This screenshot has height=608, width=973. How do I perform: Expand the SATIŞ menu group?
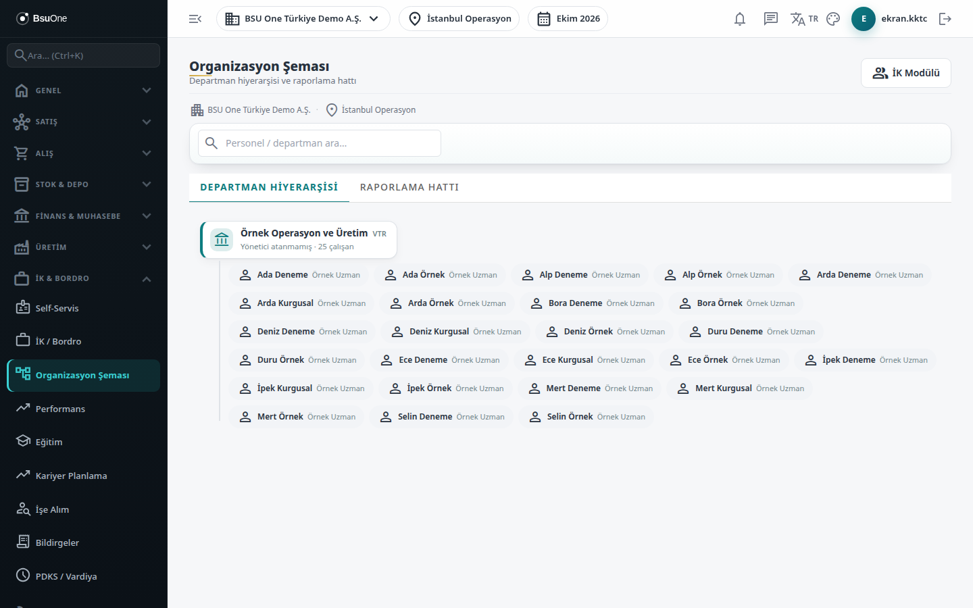[x=84, y=122]
